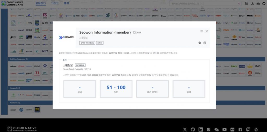Switch to the 탐험하다 tab
The width and height of the screenshot is (267, 132).
(x=41, y=3)
